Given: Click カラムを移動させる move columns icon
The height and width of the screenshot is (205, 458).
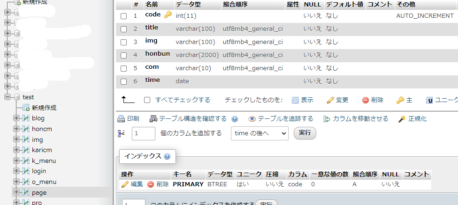Looking at the screenshot, I should pos(327,119).
